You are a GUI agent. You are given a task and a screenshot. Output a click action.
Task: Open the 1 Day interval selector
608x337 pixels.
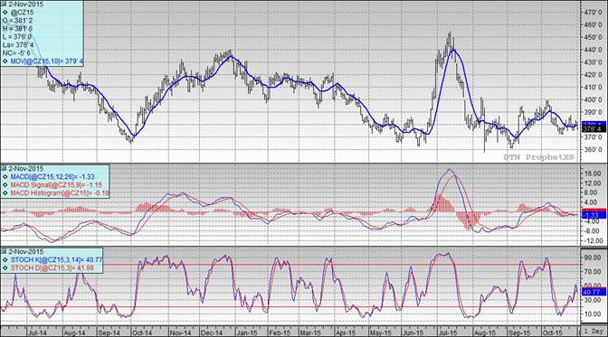594,332
